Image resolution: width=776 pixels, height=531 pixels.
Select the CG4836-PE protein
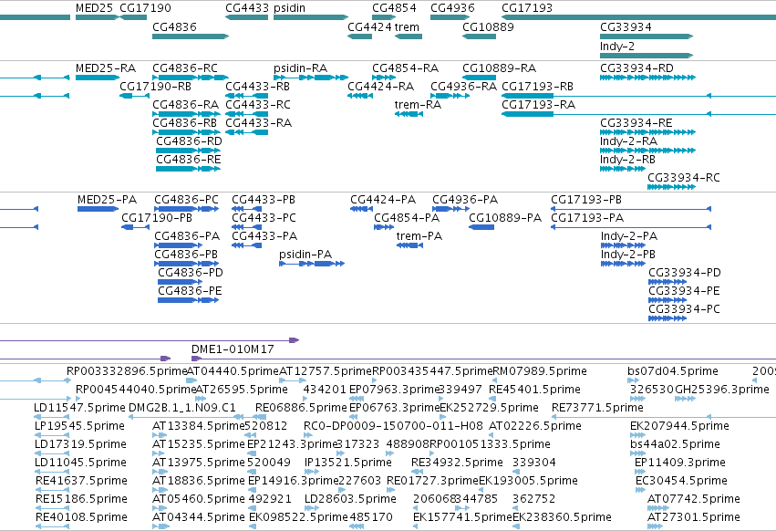click(190, 291)
